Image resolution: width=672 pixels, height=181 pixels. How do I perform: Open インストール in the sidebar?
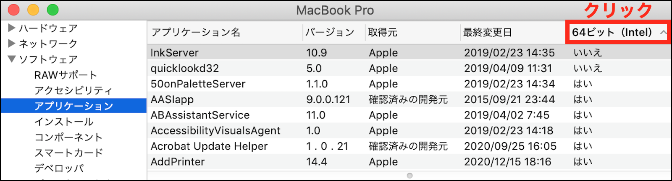(64, 122)
